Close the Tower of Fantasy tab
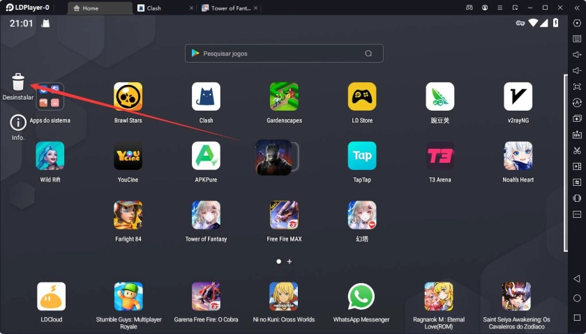 [256, 8]
